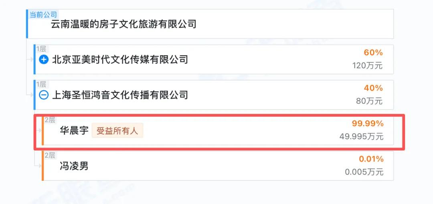Open 北京亚美时代文化传媒有限公司 company link
This screenshot has height=204, width=433.
[x=120, y=60]
